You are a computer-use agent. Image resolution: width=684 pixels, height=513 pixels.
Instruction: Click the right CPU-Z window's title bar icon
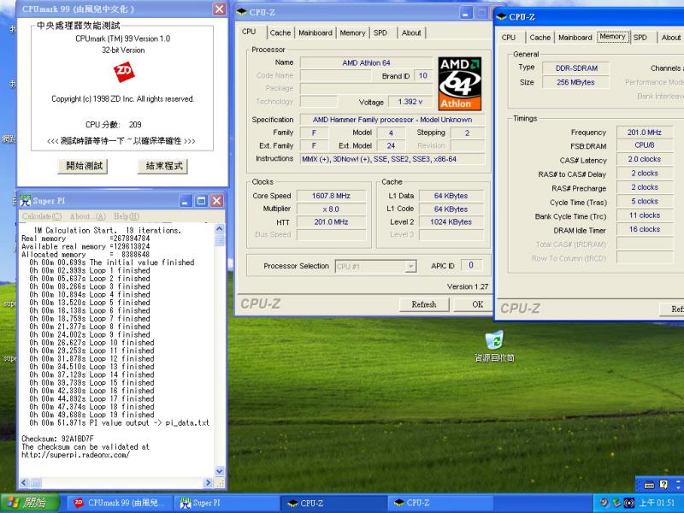point(502,17)
